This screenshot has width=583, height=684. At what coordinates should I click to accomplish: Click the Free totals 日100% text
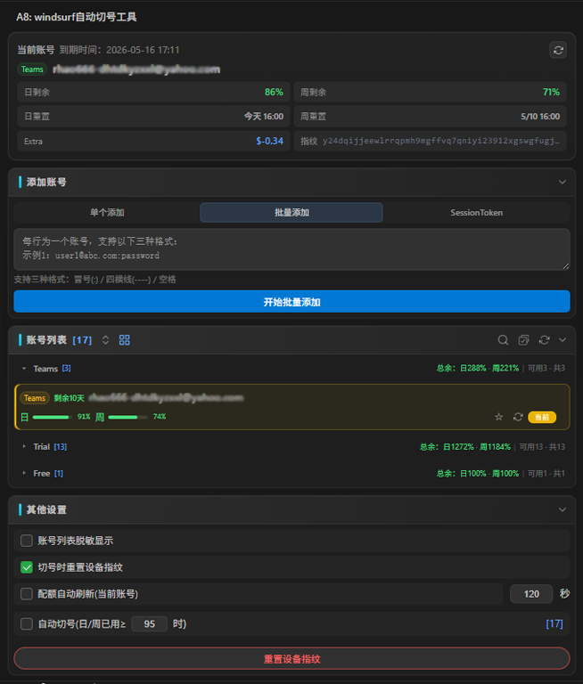[473, 474]
